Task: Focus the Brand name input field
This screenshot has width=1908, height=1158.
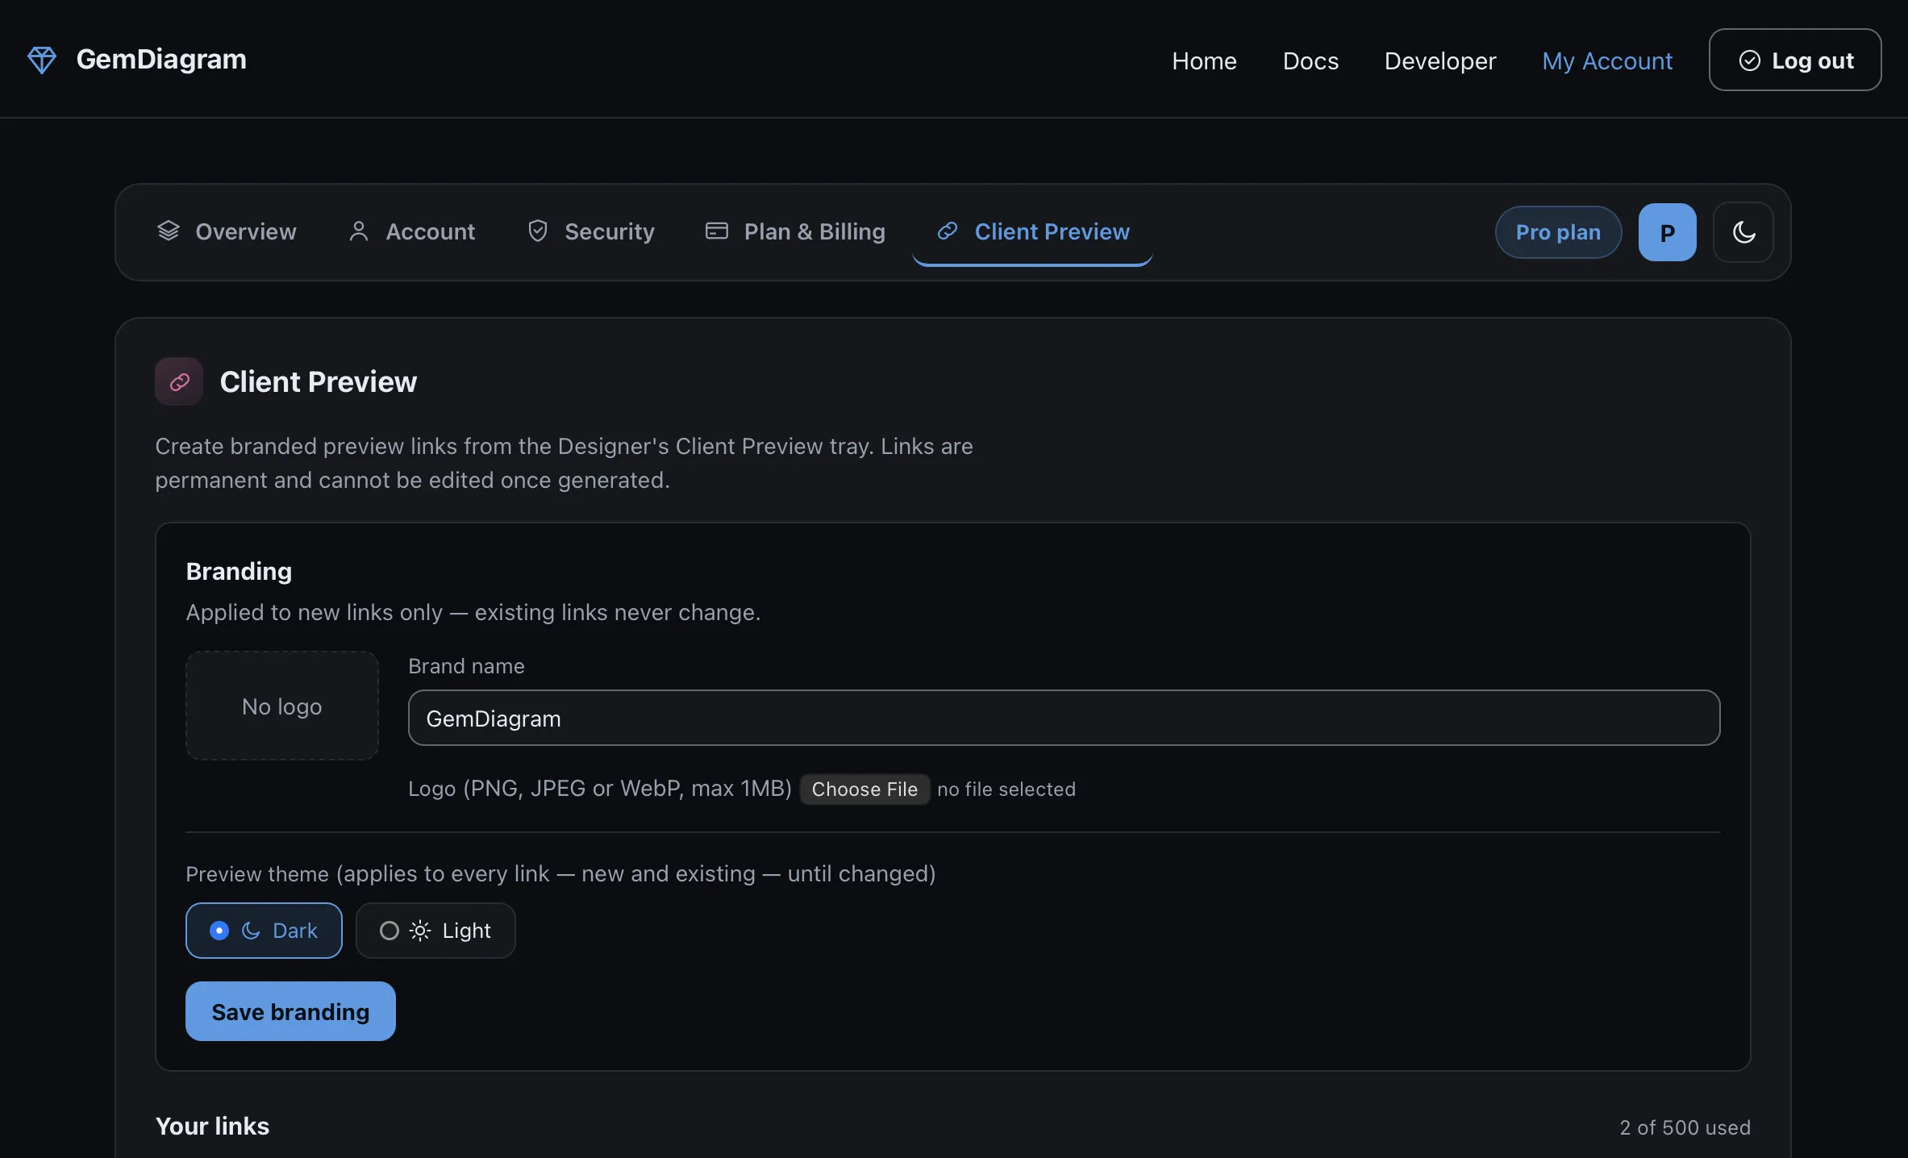Action: (1064, 718)
